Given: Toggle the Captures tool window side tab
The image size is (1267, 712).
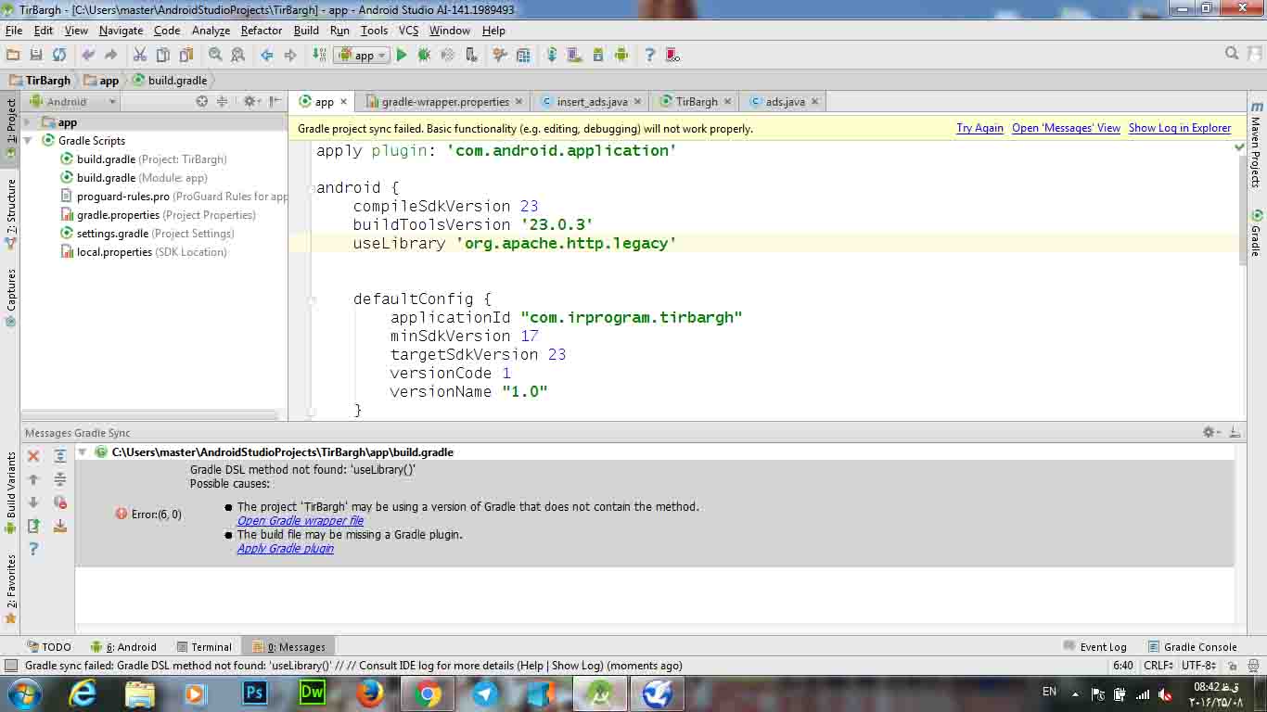Looking at the screenshot, I should [x=10, y=299].
